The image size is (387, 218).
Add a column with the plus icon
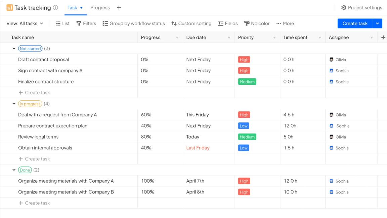coord(383,37)
